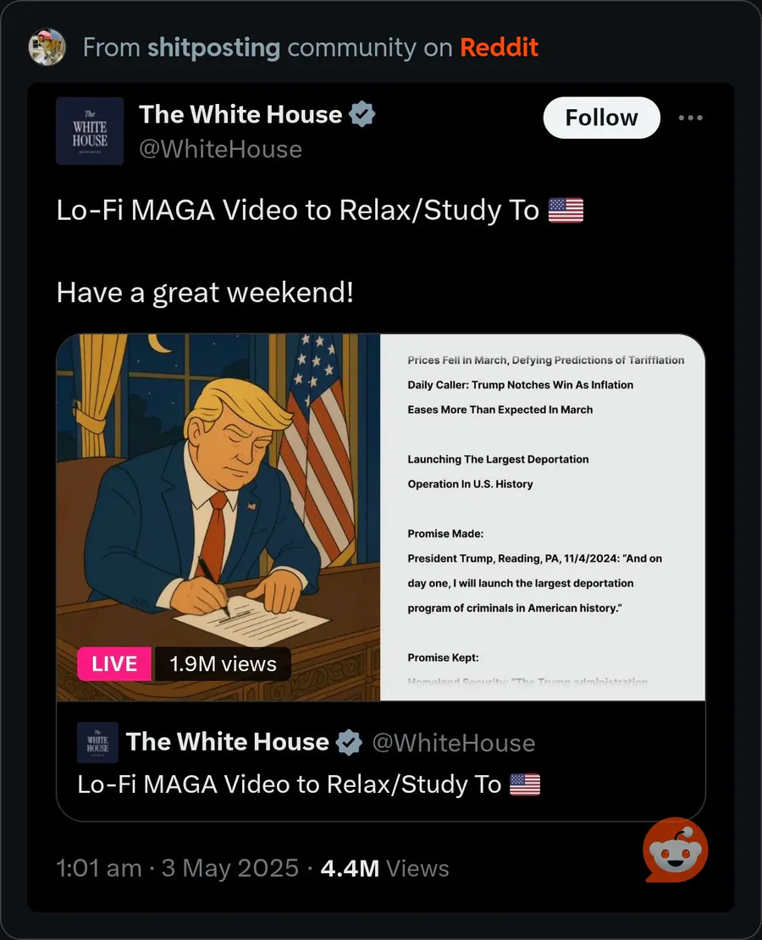This screenshot has width=762, height=940.
Task: Follow The White House account
Action: pos(601,118)
